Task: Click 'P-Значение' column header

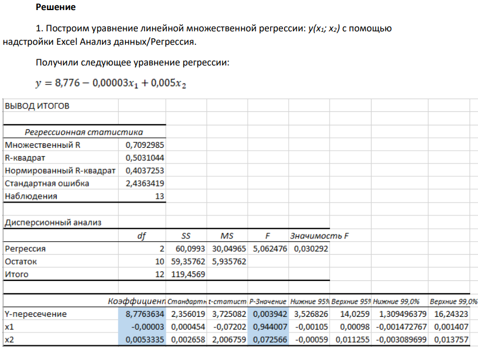Action: tap(268, 301)
